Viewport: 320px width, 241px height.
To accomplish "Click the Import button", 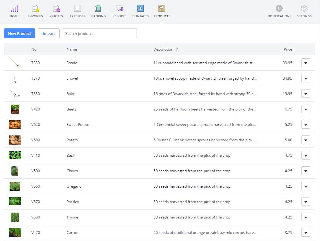I will click(x=49, y=33).
